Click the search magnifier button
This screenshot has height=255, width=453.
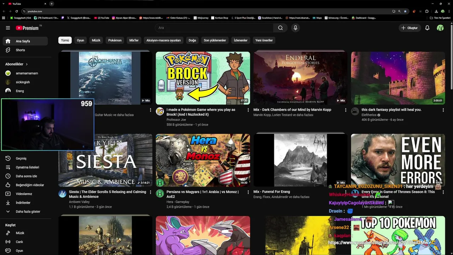click(x=280, y=28)
